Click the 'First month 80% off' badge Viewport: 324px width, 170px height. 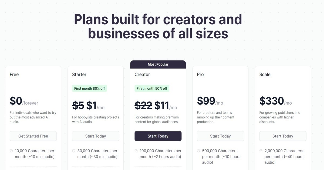[89, 88]
